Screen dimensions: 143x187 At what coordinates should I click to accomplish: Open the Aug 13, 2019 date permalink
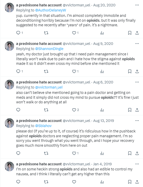[103, 121]
